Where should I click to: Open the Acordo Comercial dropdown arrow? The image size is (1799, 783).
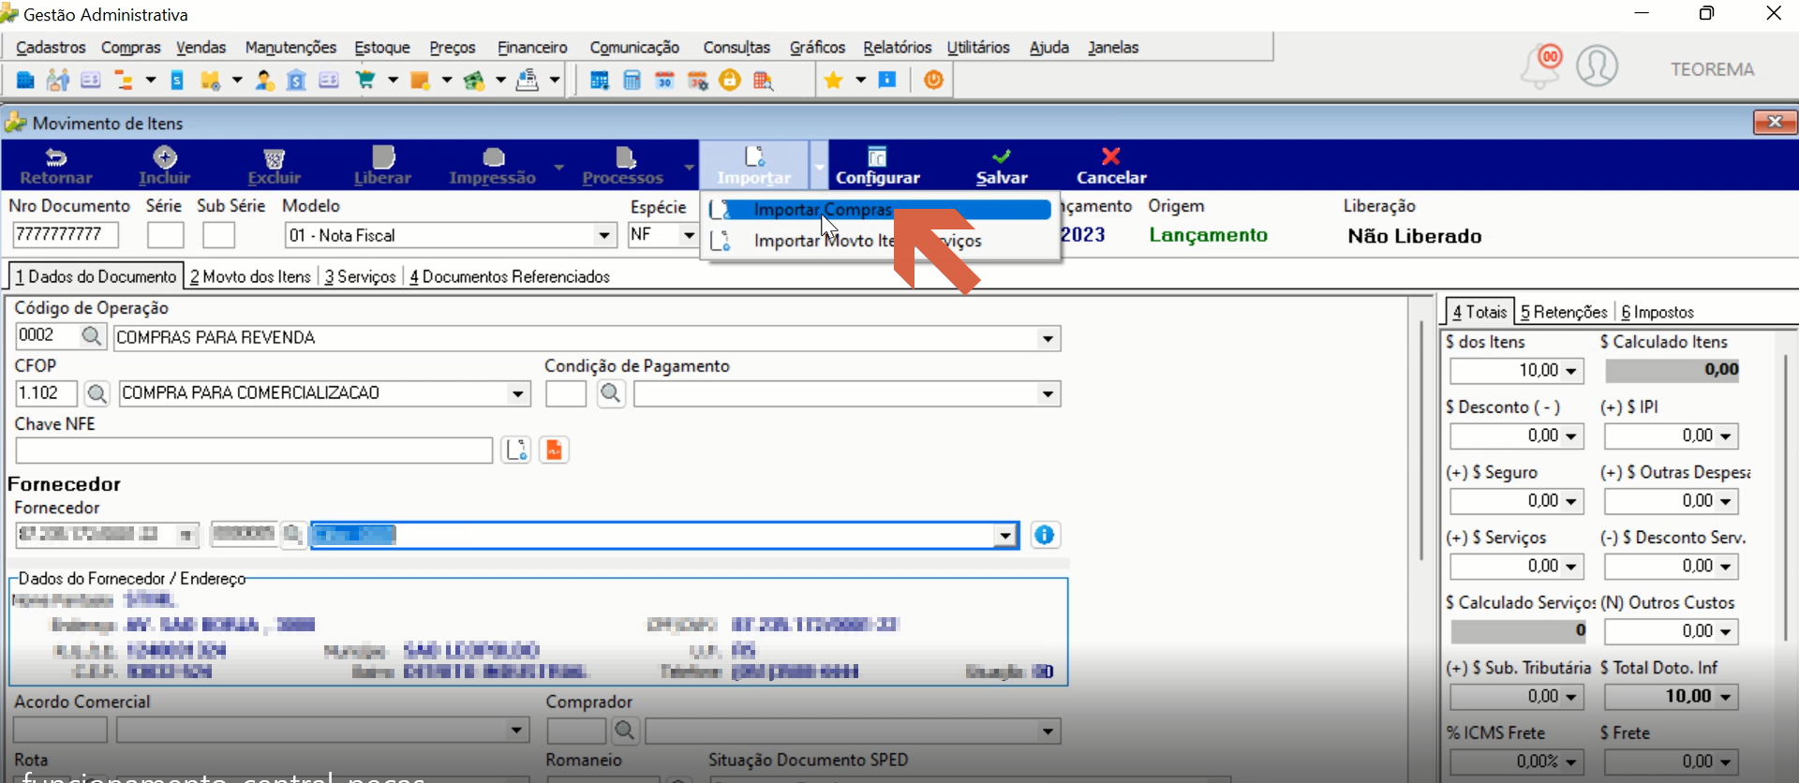click(516, 731)
